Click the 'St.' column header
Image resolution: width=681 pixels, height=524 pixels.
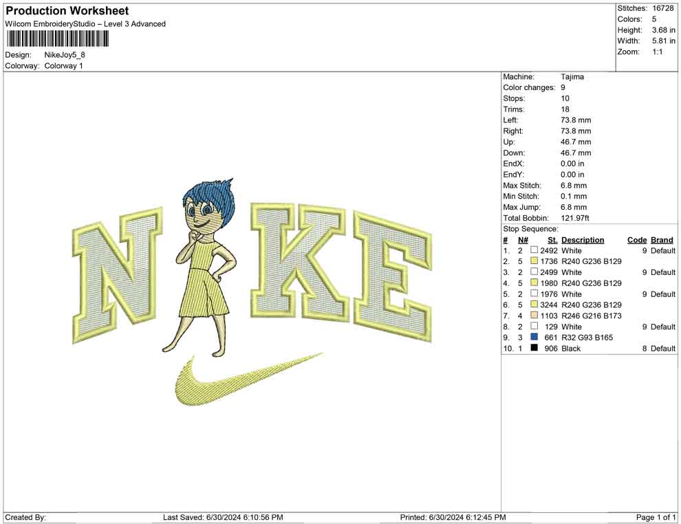tap(552, 240)
